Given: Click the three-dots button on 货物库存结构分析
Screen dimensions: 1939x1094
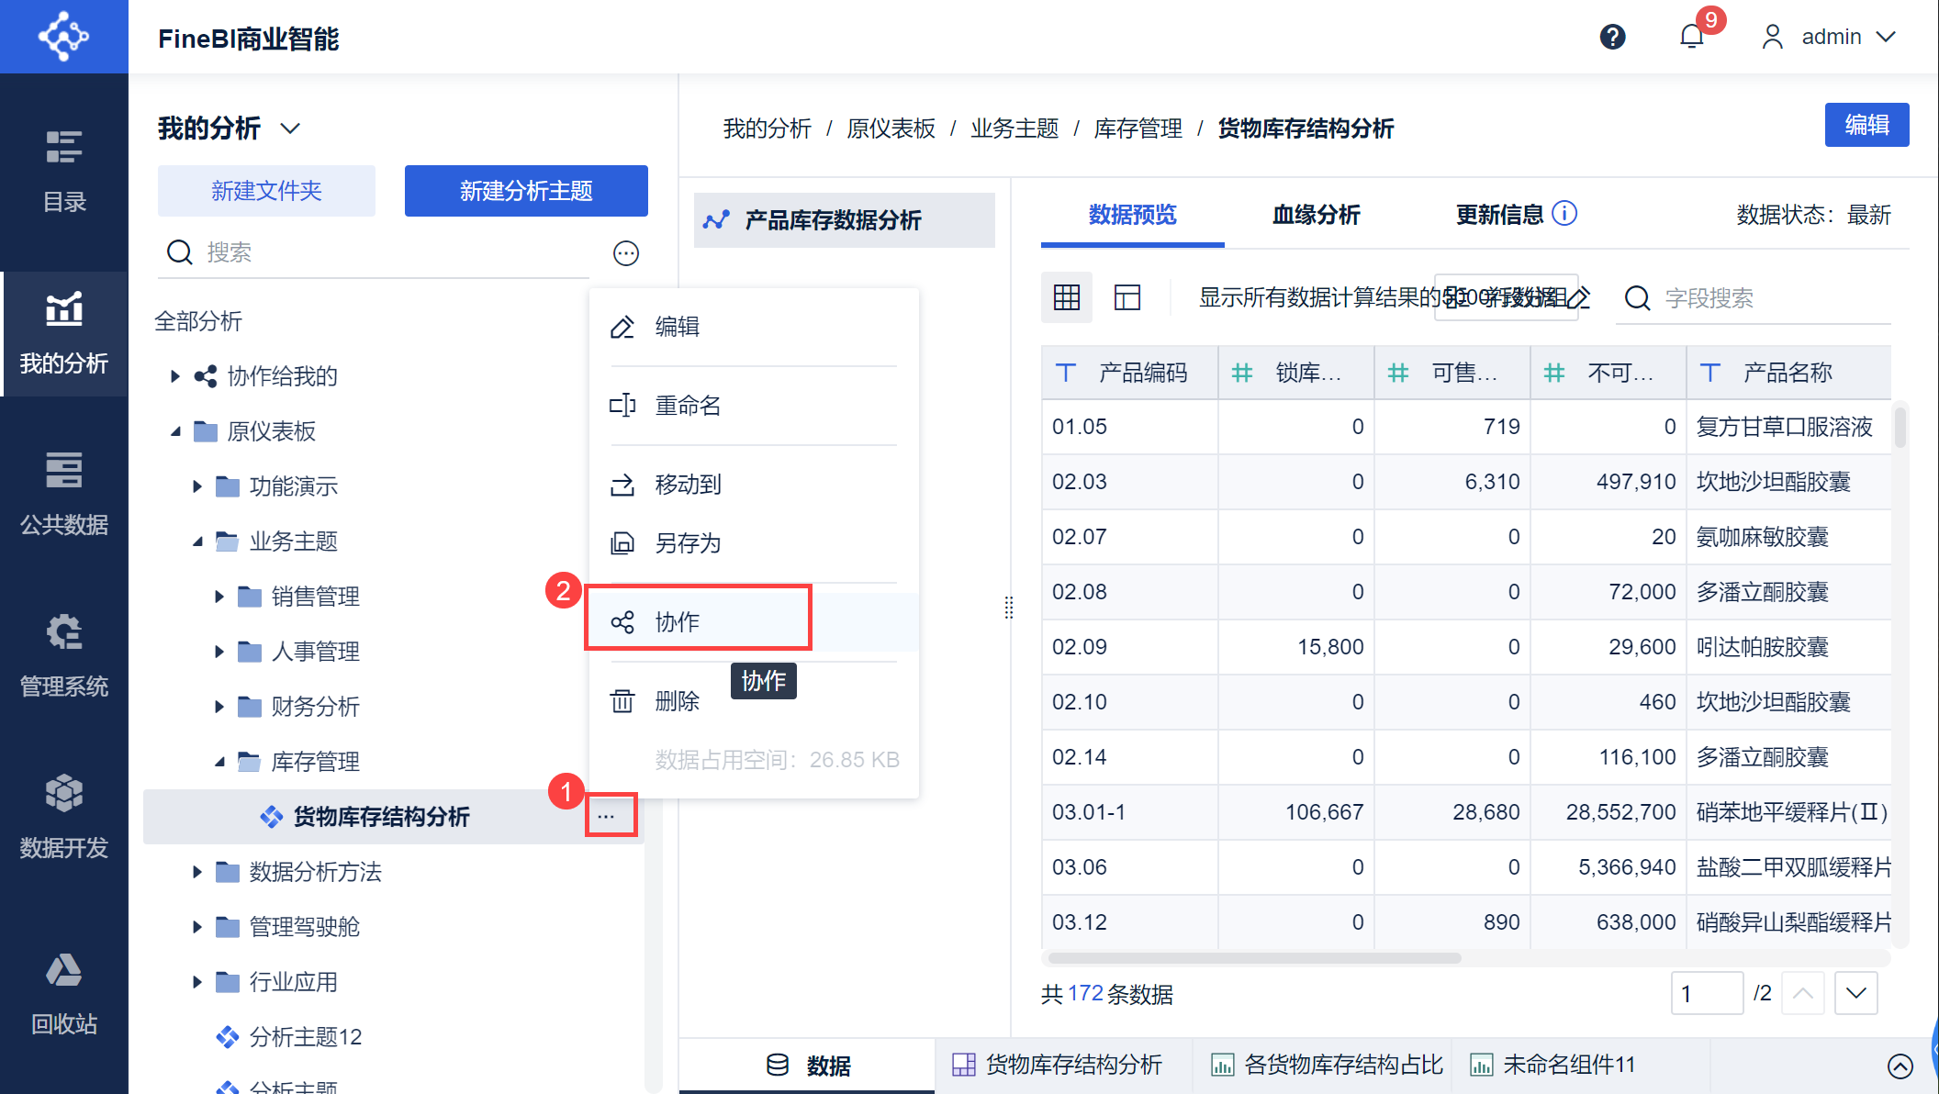Looking at the screenshot, I should [606, 816].
